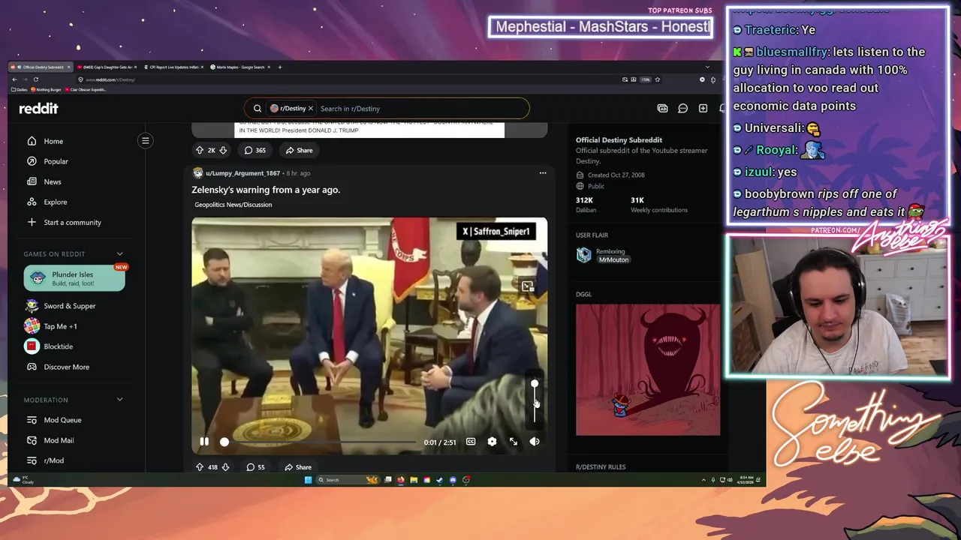Open the Home item in sidebar
Image resolution: width=961 pixels, height=540 pixels.
click(53, 141)
